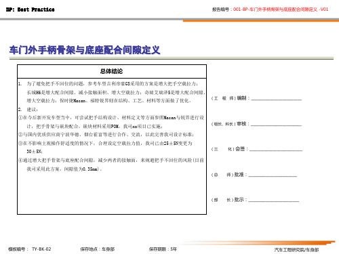Select the '批示：' signature label
Image resolution: width=339 pixels, height=254 pixels.
tap(241, 200)
